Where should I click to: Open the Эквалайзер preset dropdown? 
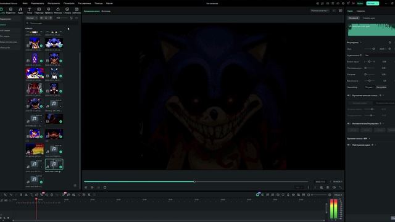point(369,87)
